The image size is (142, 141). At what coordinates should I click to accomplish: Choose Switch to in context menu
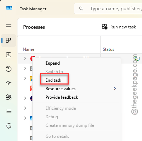[54, 72]
